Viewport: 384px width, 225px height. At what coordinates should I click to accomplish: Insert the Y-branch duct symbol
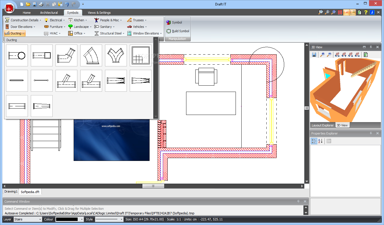click(116, 55)
